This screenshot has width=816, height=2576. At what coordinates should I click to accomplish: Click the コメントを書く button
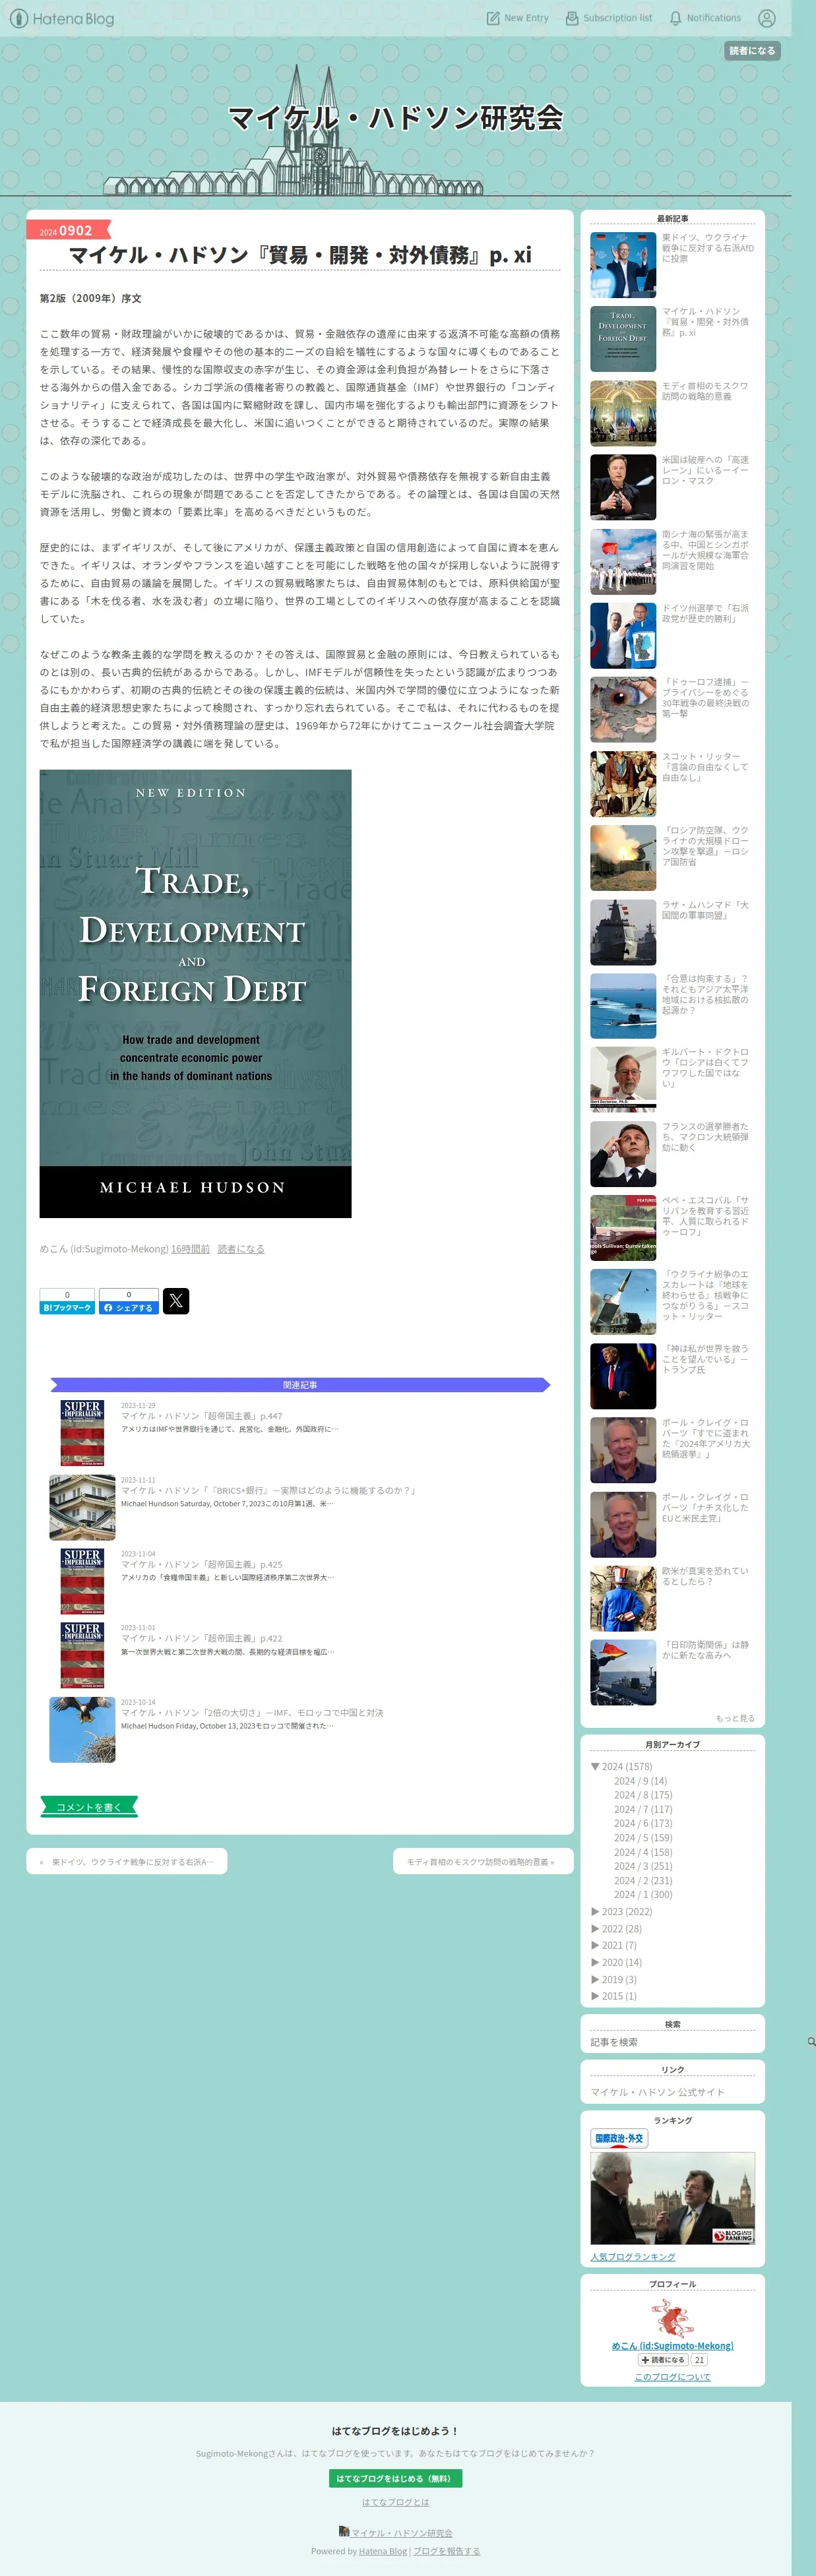[x=89, y=1807]
